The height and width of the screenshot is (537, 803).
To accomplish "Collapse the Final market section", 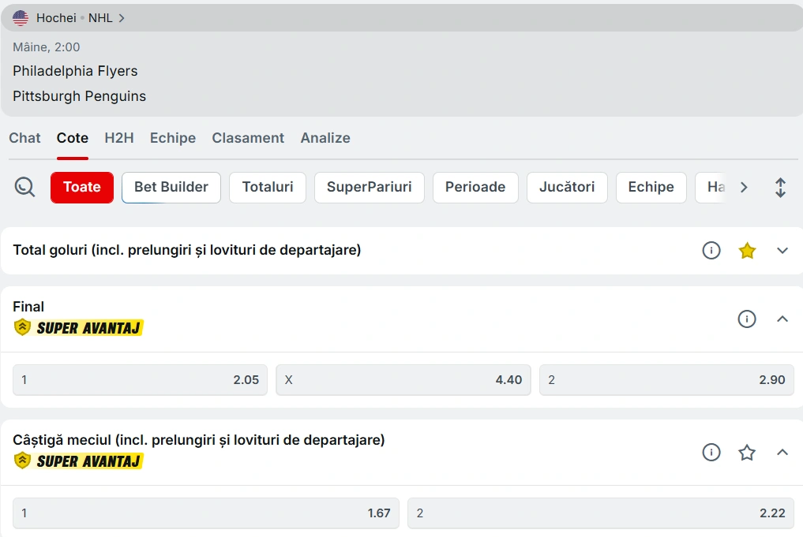I will [782, 319].
